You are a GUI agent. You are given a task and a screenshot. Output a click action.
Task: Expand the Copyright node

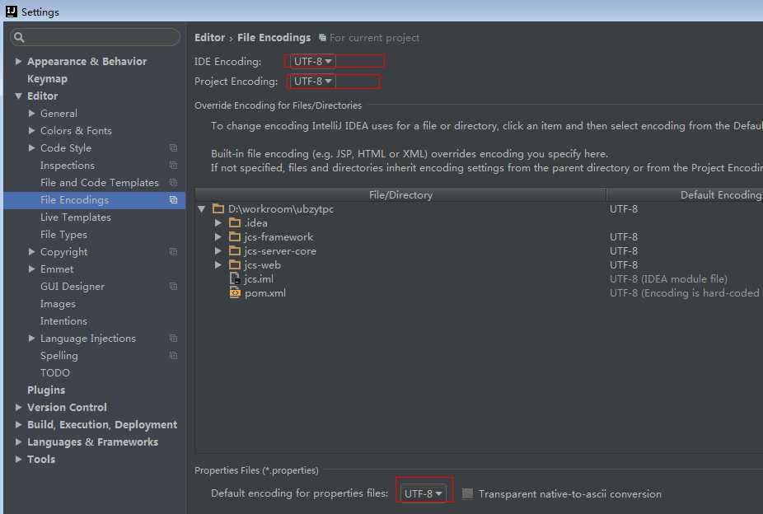(31, 252)
